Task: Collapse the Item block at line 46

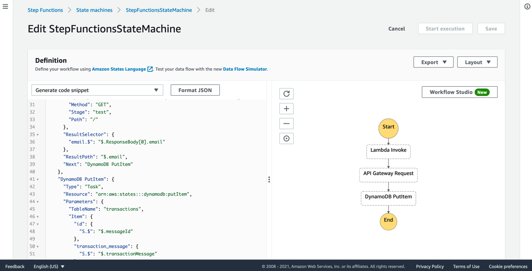Action: click(38, 217)
